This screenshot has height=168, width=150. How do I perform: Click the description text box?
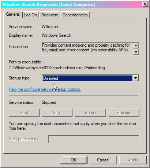coord(87,49)
